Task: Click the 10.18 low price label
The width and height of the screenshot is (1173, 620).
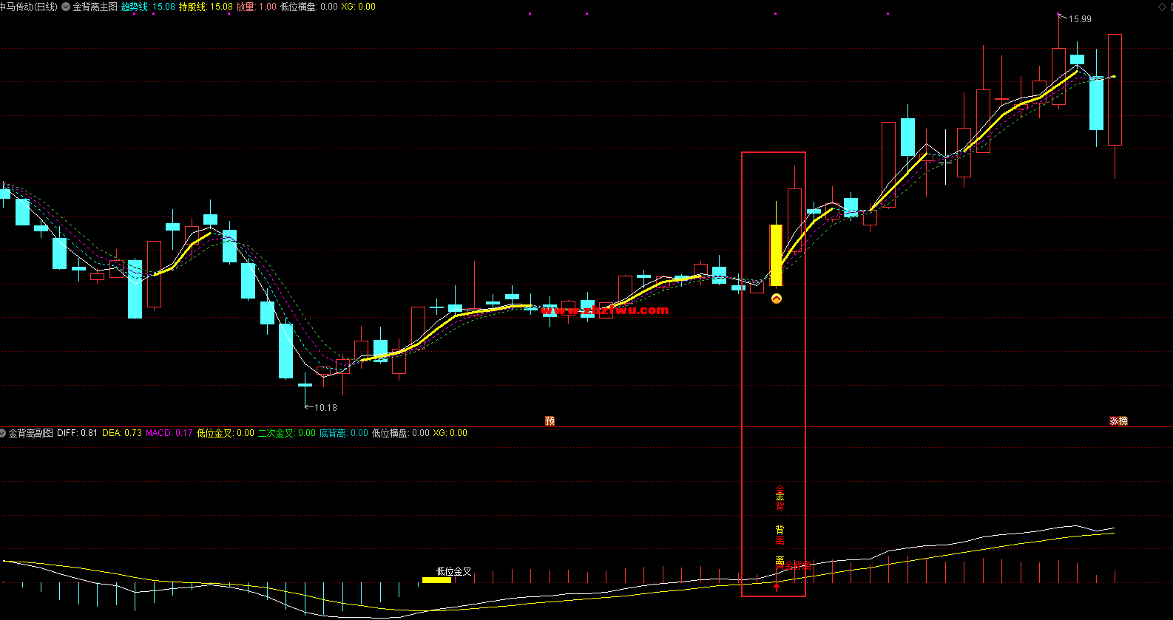Action: 325,408
